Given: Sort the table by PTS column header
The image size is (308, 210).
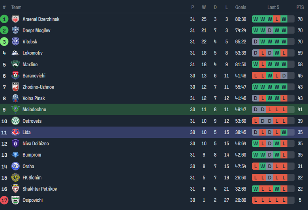Looking at the screenshot, I should [x=300, y=7].
